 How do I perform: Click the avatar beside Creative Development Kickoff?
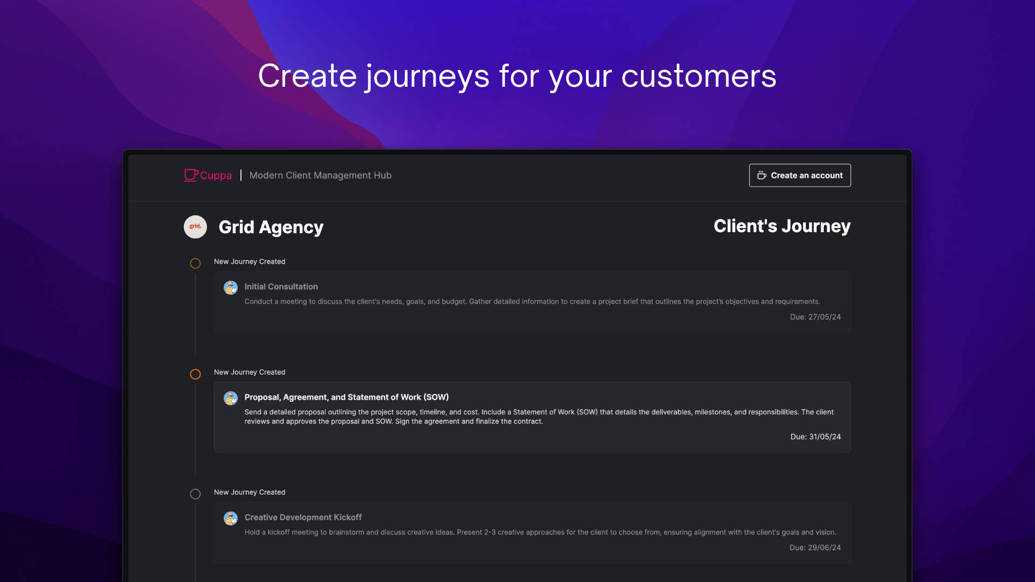coord(231,518)
